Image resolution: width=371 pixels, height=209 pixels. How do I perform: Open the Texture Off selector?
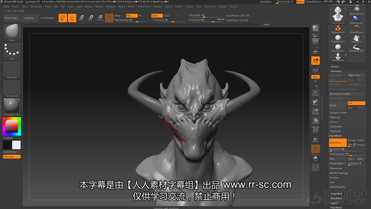tap(12, 89)
